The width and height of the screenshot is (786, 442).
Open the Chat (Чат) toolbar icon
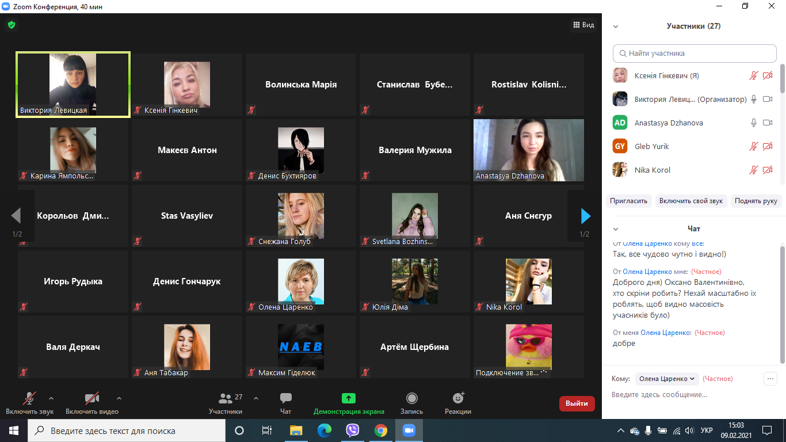click(285, 398)
